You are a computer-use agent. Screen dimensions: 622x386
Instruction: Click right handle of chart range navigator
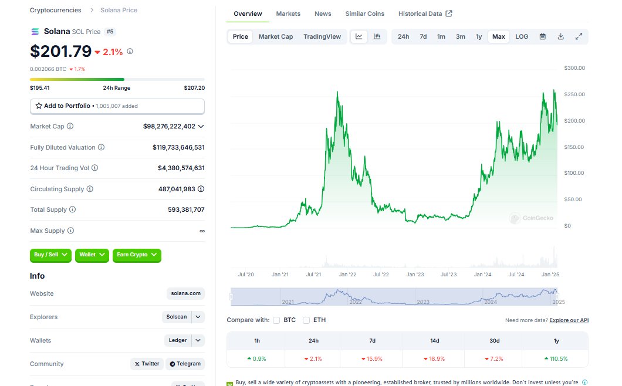pos(557,297)
